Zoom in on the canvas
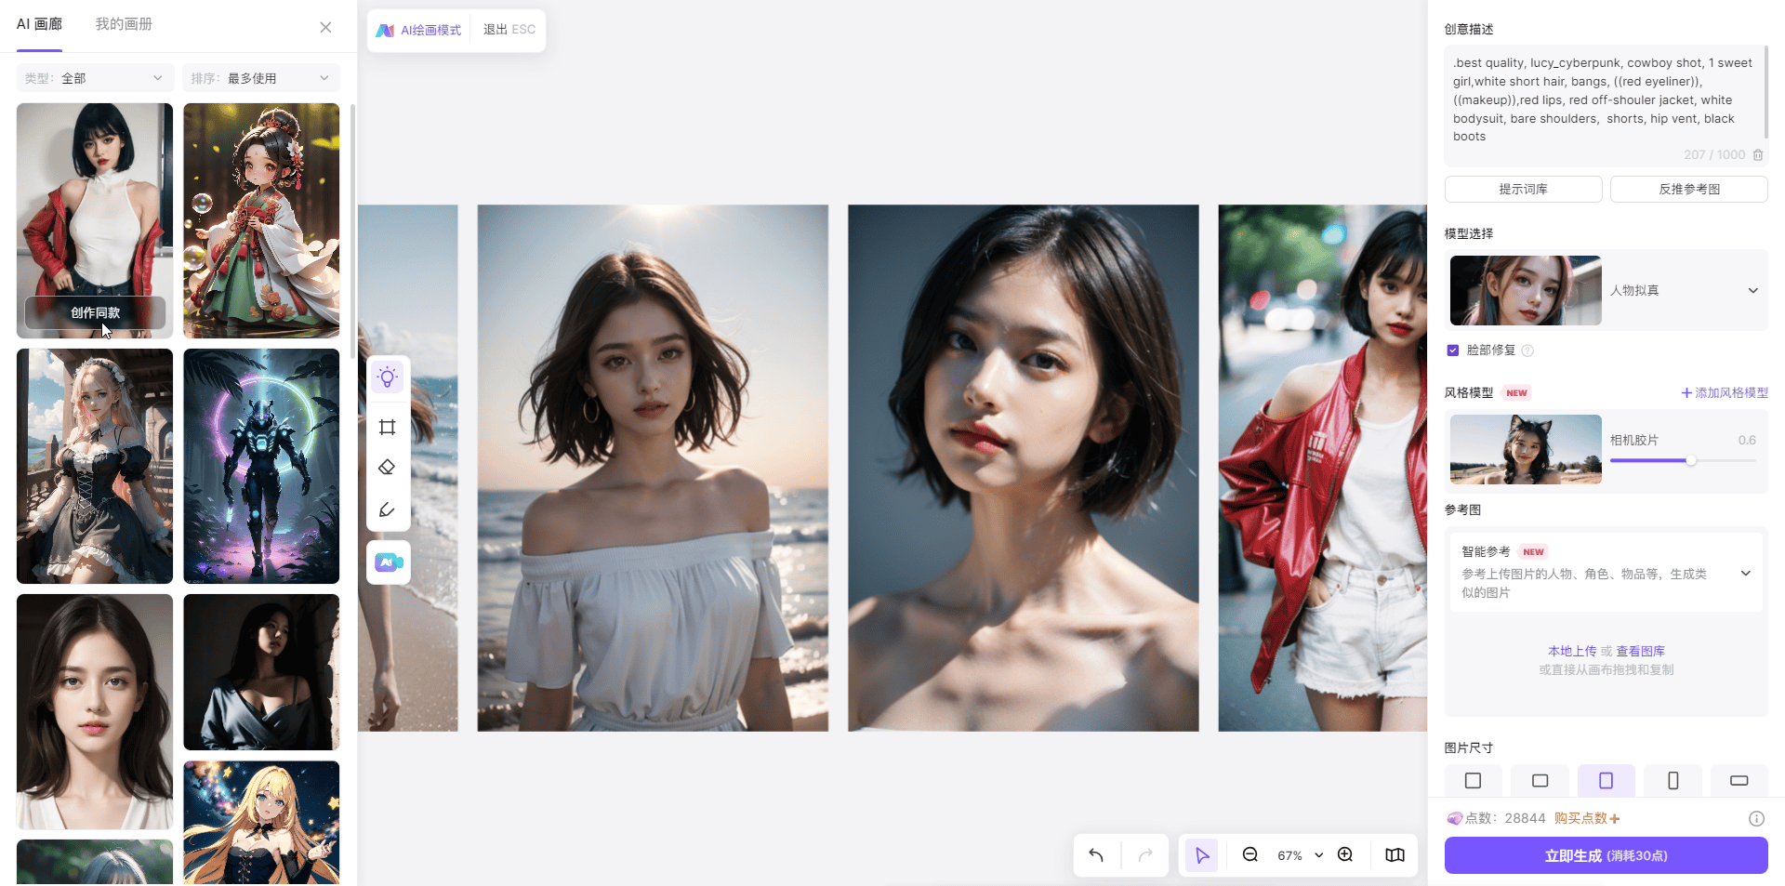This screenshot has height=886, width=1785. 1345,855
